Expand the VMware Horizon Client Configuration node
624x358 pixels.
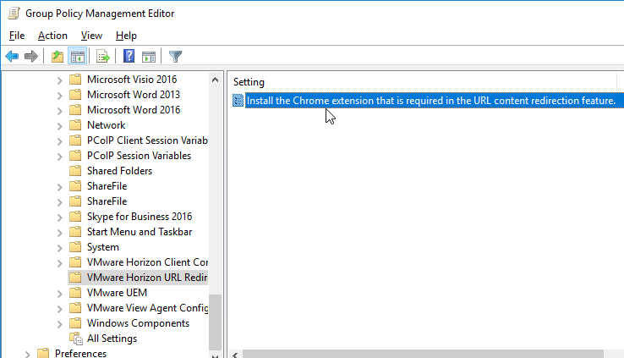point(60,263)
